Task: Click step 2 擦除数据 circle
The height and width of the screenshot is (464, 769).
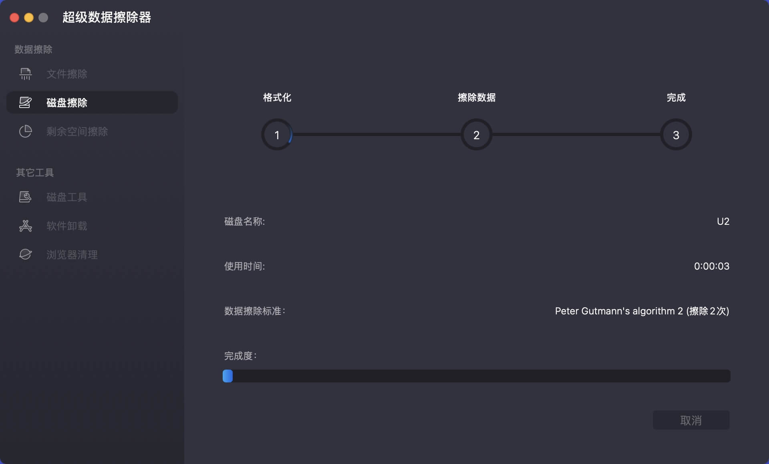Action: coord(476,135)
